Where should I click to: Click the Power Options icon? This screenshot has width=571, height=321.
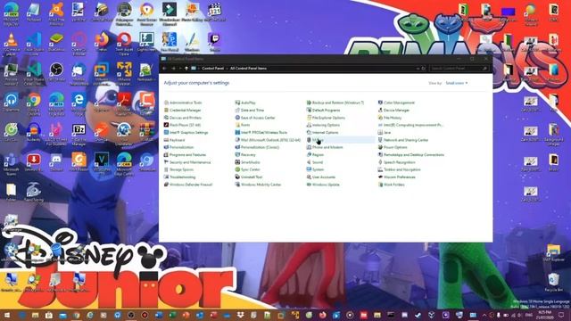click(380, 147)
